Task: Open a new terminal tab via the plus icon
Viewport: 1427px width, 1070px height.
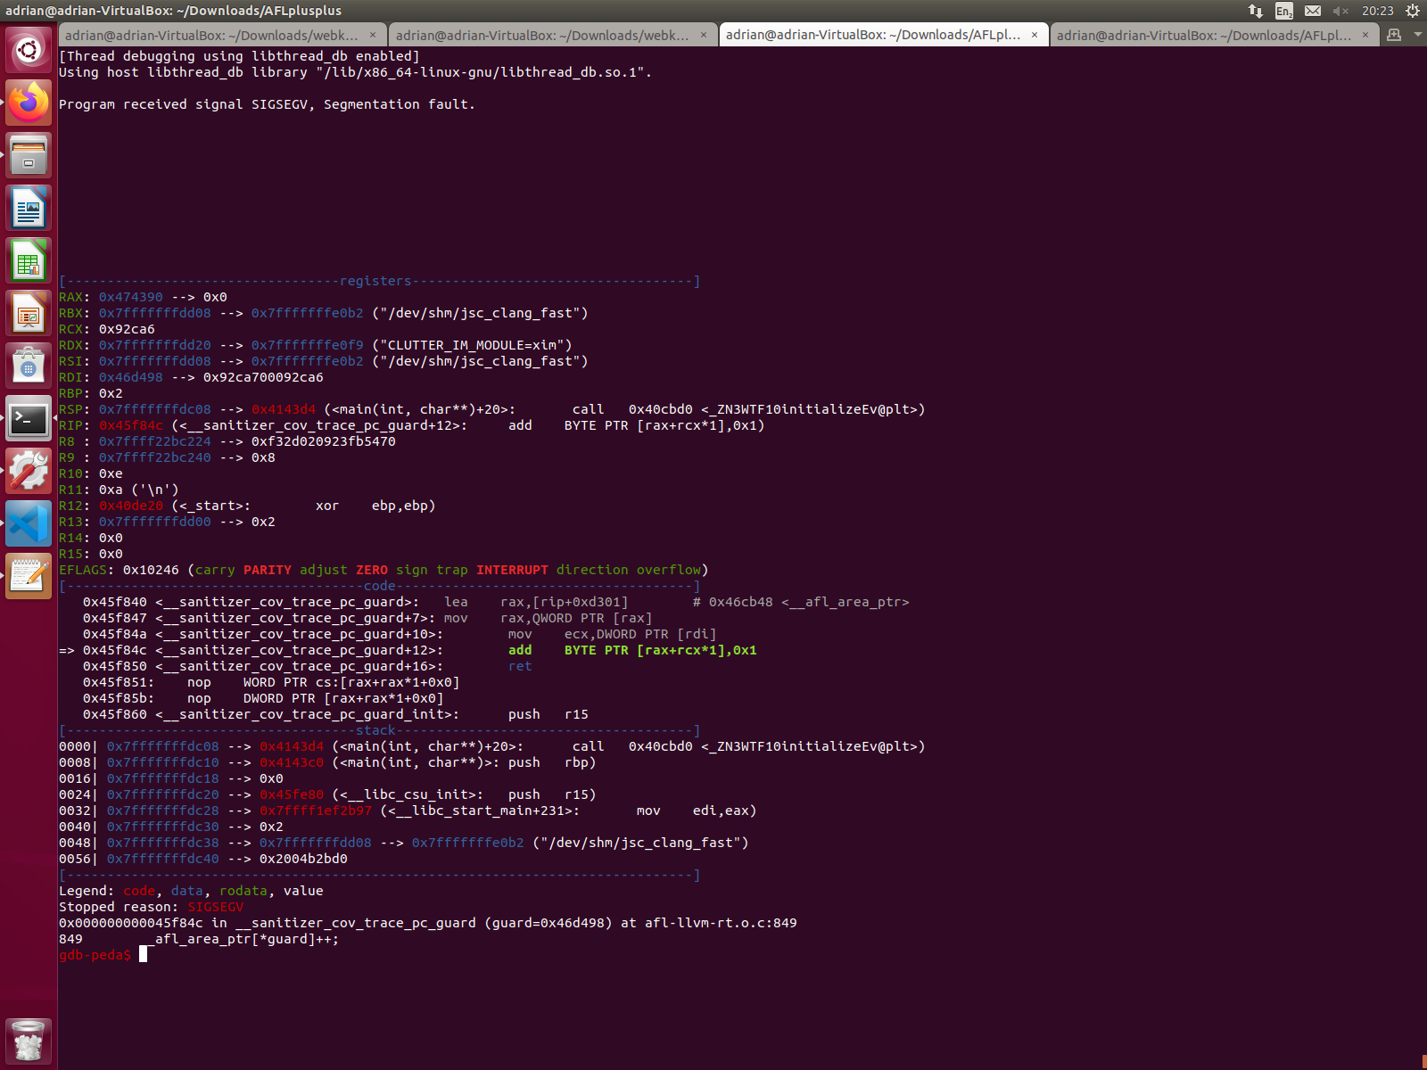Action: (1394, 35)
